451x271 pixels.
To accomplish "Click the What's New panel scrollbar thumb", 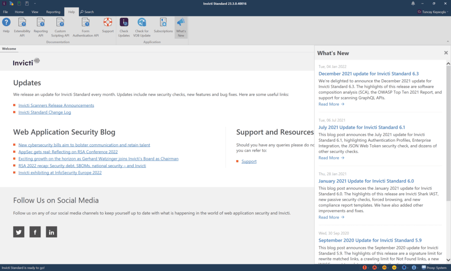I will [x=448, y=134].
